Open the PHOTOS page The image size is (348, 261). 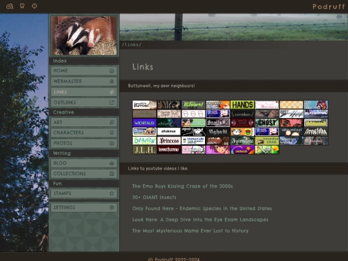84,143
